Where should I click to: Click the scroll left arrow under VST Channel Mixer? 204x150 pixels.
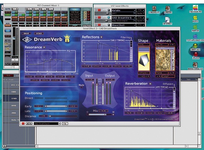coord(13,67)
